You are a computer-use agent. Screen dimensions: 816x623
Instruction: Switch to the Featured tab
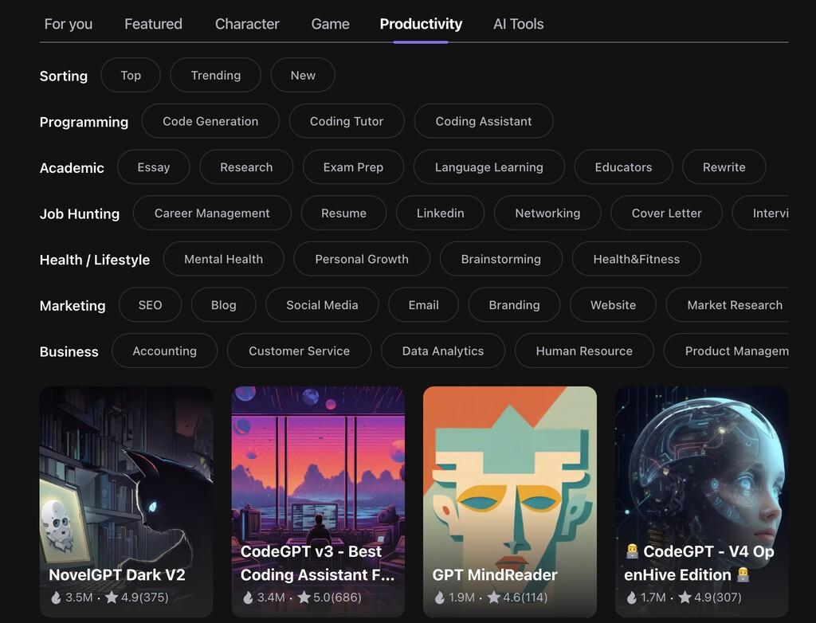point(153,24)
